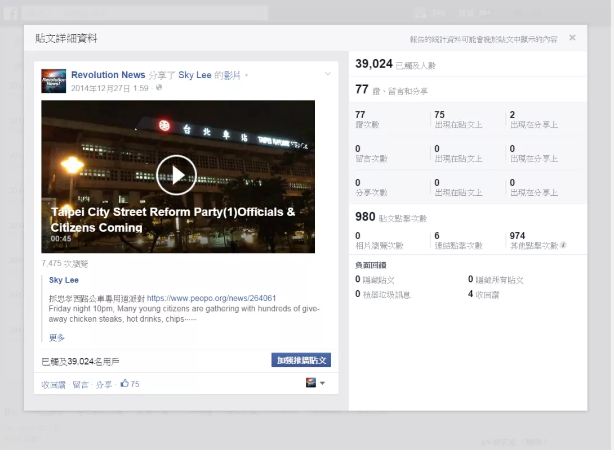Click 分享 to share the post
This screenshot has width=614, height=450.
tap(104, 385)
